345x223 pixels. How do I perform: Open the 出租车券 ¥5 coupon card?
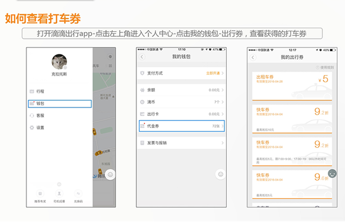(x=292, y=86)
